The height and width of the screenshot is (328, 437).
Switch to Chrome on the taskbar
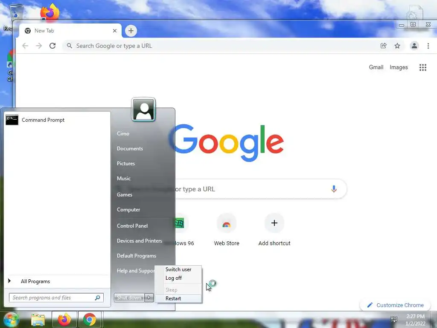pyautogui.click(x=90, y=319)
